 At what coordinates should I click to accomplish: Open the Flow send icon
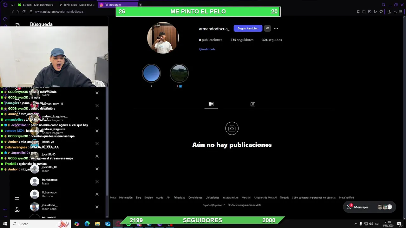coord(375,12)
